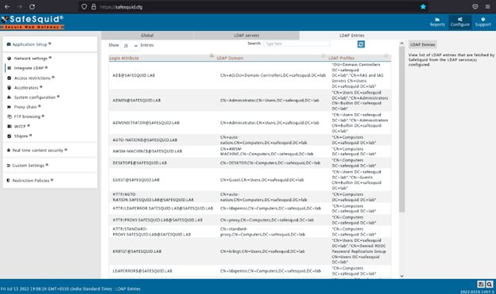The height and width of the screenshot is (294, 496).
Task: Open Integrate LDAP in sidebar
Action: 29,68
